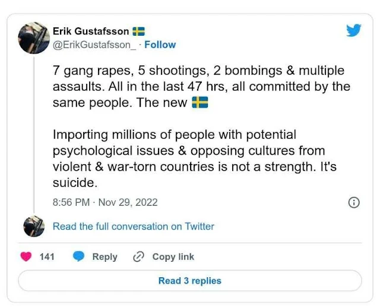Like the tweet with the heart icon
Viewport: 380px width, 307px height.
[x=26, y=256]
